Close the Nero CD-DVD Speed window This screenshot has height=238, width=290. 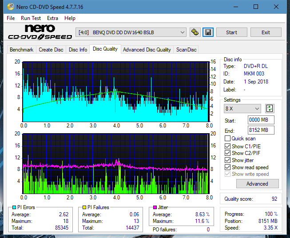276,7
